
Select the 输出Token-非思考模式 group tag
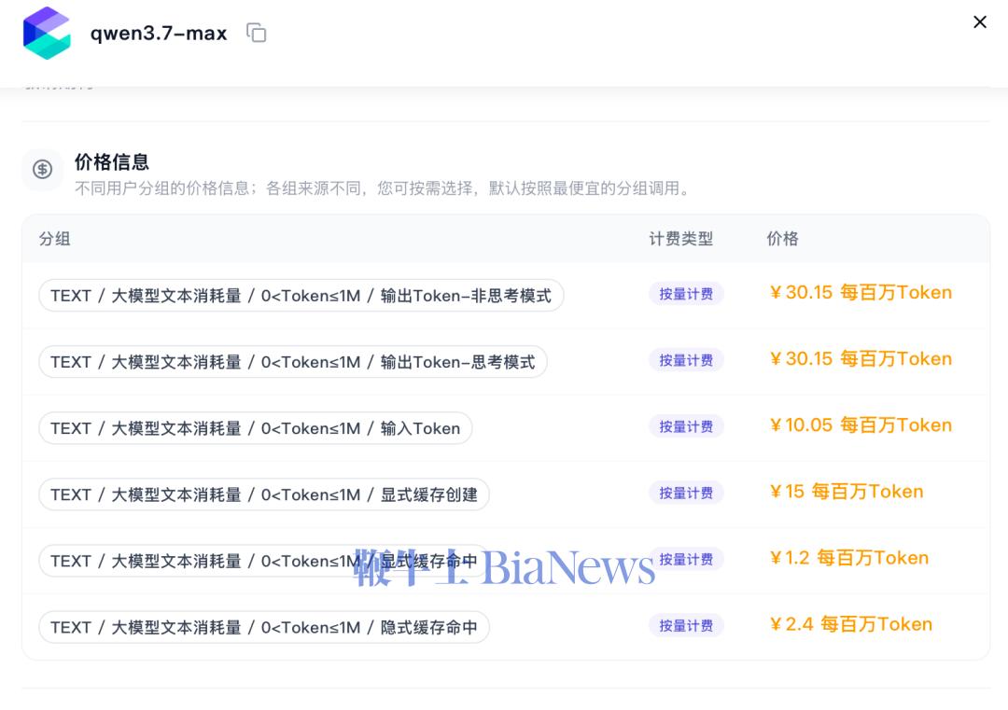tap(301, 296)
